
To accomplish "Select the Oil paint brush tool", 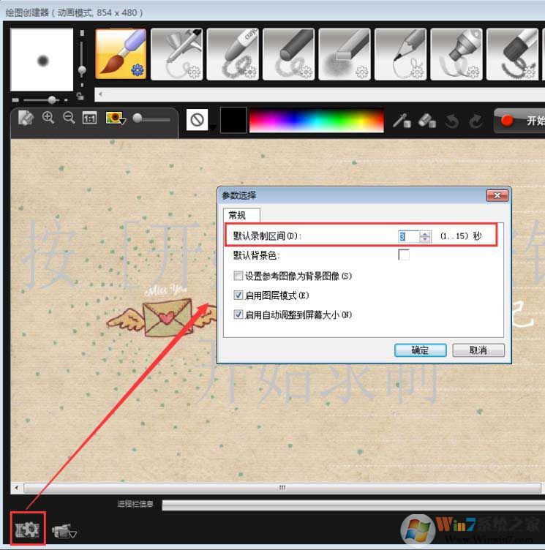I will (x=512, y=54).
